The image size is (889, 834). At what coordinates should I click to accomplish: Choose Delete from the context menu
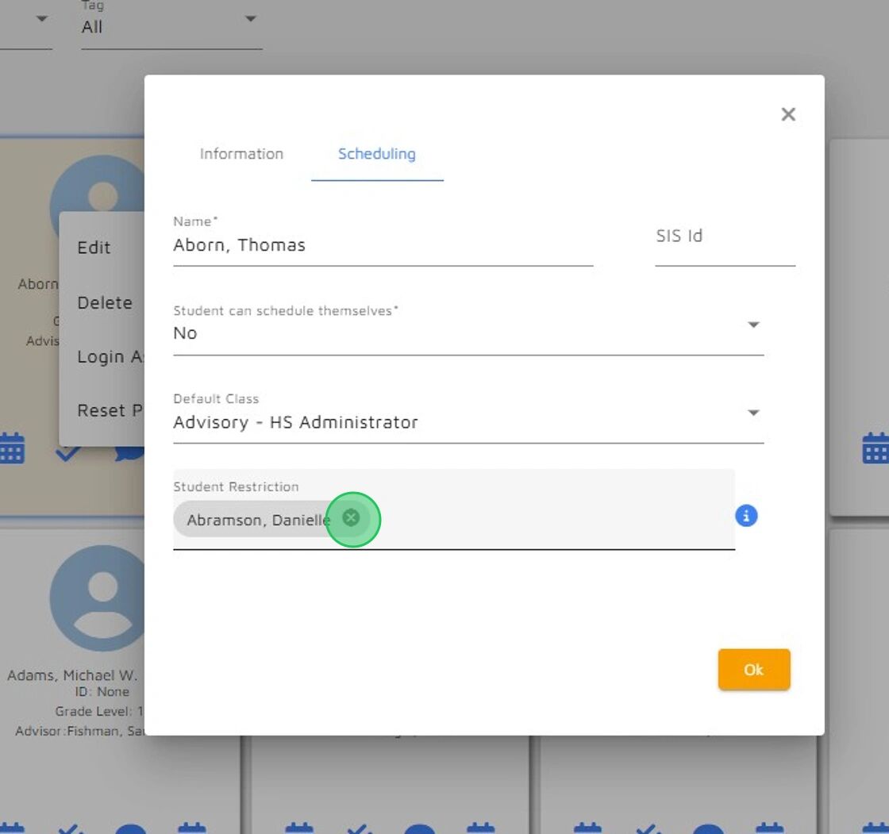102,303
